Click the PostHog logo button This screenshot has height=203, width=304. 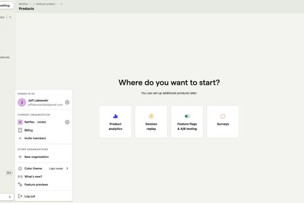pyautogui.click(x=6, y=6)
